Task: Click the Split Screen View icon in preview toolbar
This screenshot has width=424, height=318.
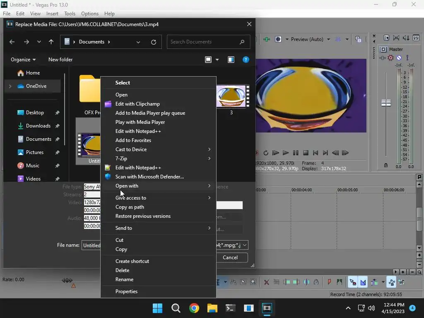Action: (x=278, y=39)
